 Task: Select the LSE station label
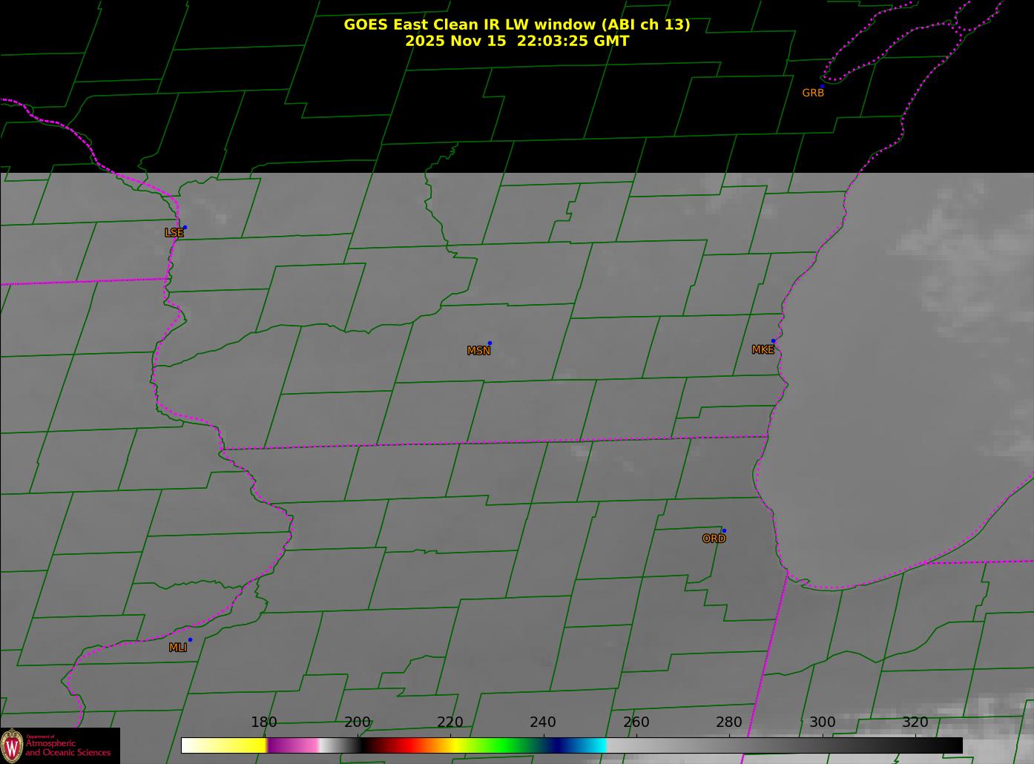tap(174, 233)
